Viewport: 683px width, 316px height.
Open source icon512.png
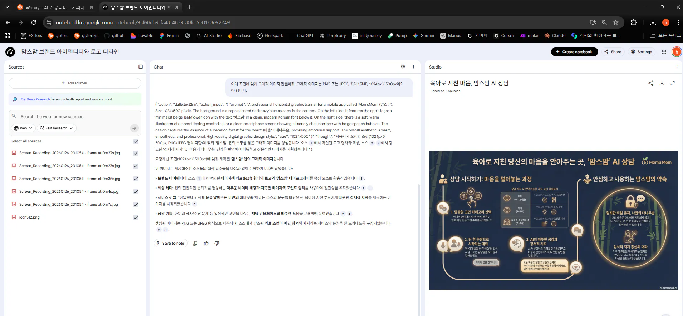tap(29, 217)
